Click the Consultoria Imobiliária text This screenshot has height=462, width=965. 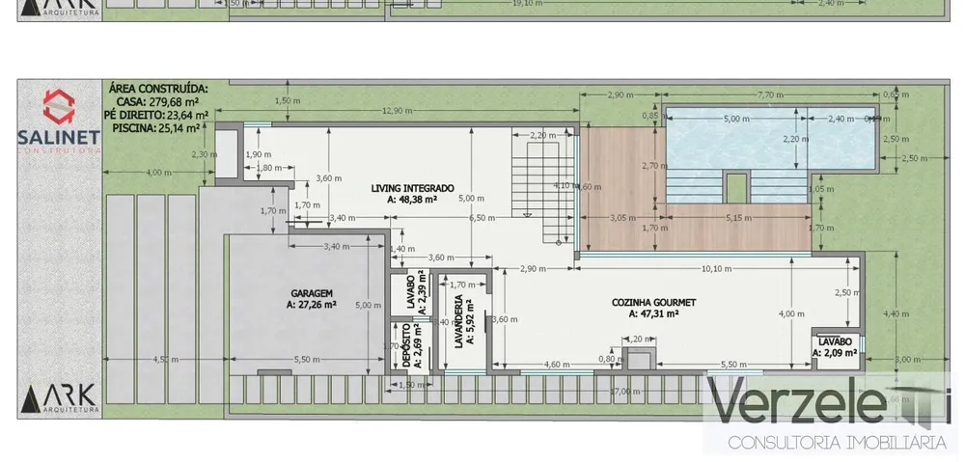pos(837,442)
